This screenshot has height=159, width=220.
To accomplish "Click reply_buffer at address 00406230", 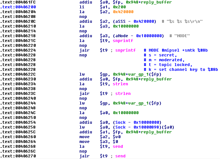I will (156, 79).
